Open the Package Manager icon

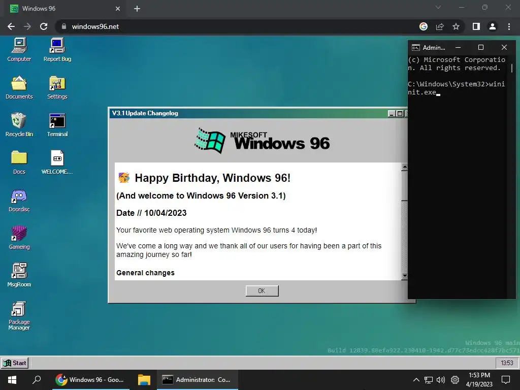click(x=19, y=316)
